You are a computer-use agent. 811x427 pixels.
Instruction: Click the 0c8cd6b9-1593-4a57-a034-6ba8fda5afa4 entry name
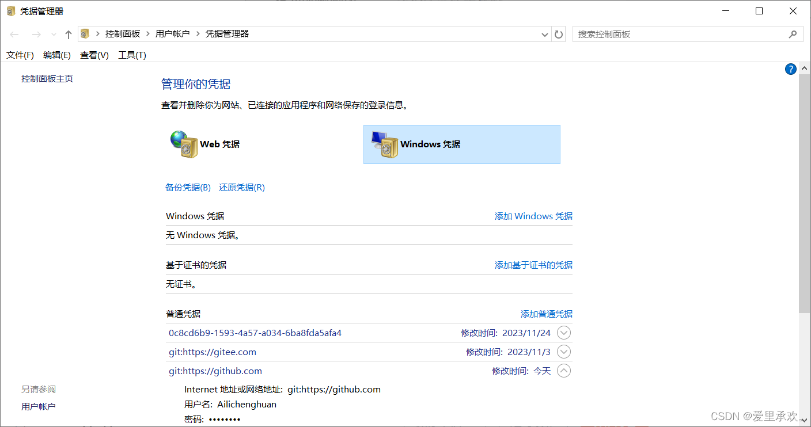click(x=255, y=333)
